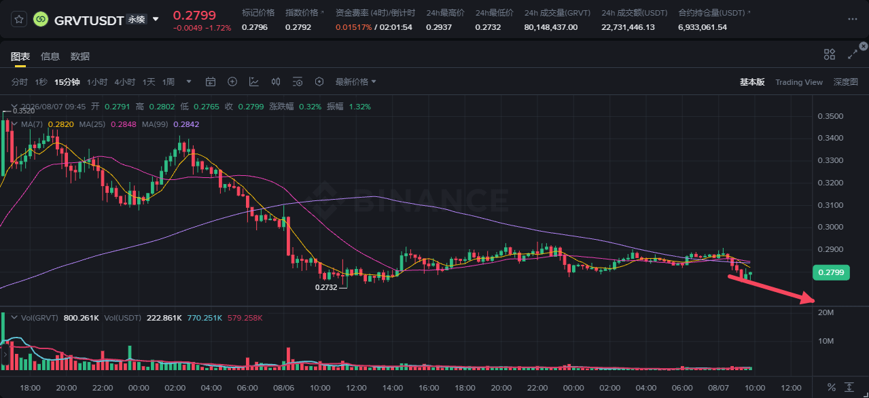Click the 永续 perpetual tag
This screenshot has height=398, width=869.
tap(137, 20)
